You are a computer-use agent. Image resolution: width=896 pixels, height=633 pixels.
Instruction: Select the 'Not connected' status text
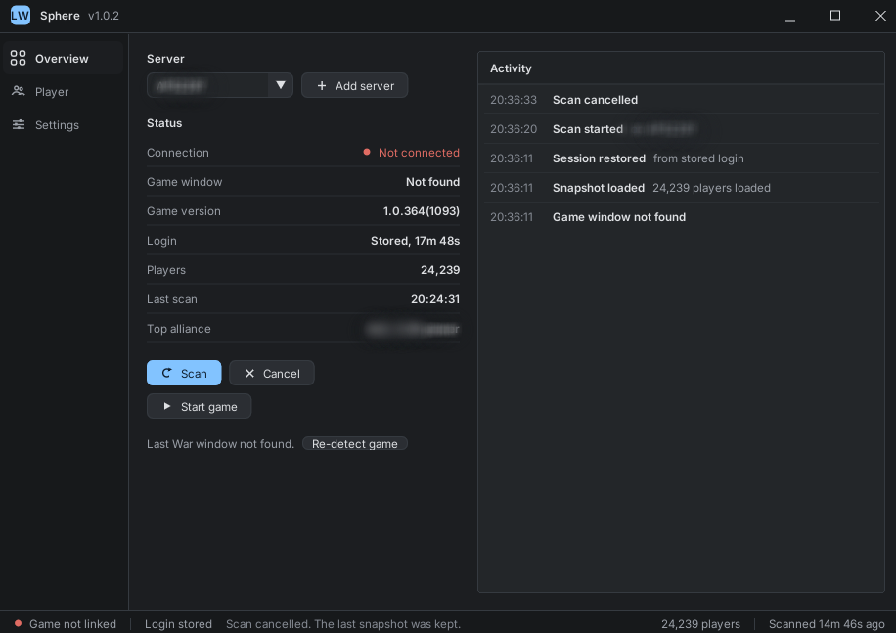419,153
